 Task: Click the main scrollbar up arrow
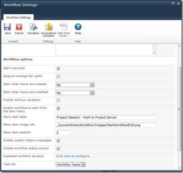pyautogui.click(x=179, y=46)
